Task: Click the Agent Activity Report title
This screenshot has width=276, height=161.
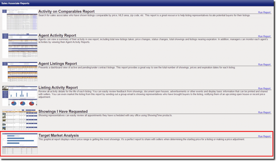Action: [57, 35]
